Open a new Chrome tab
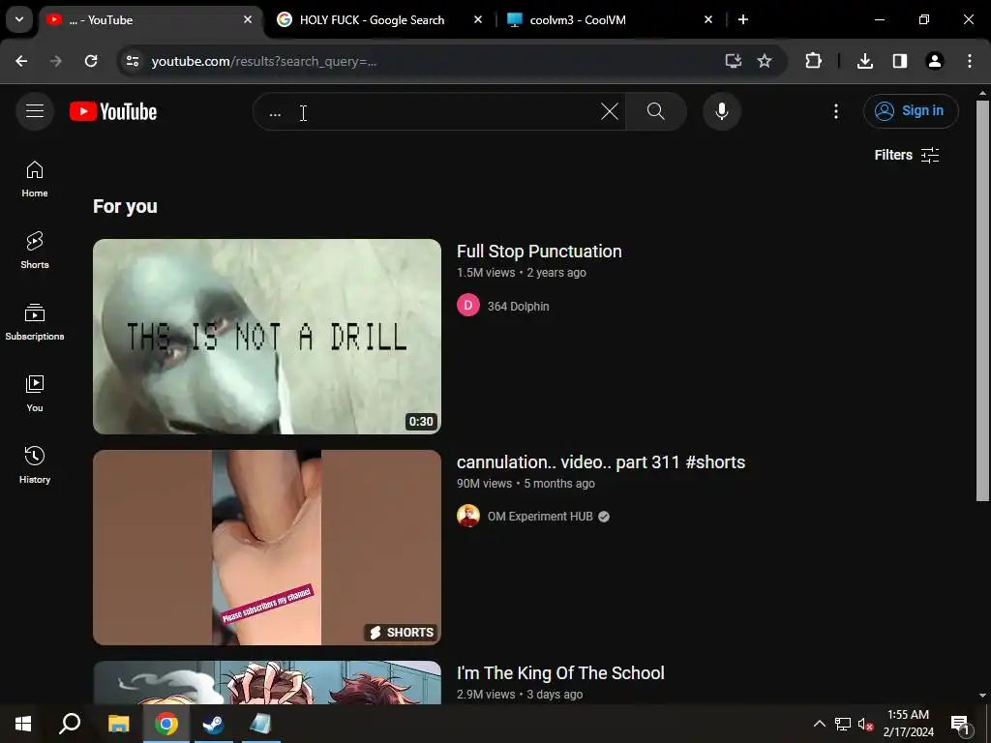Image resolution: width=991 pixels, height=743 pixels. point(743,19)
